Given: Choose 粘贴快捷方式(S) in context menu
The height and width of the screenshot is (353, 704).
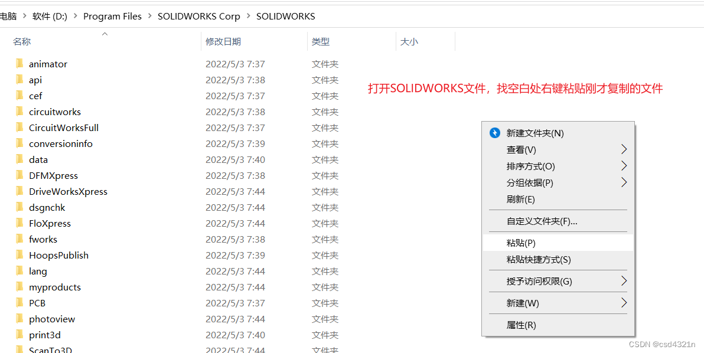Looking at the screenshot, I should point(558,259).
